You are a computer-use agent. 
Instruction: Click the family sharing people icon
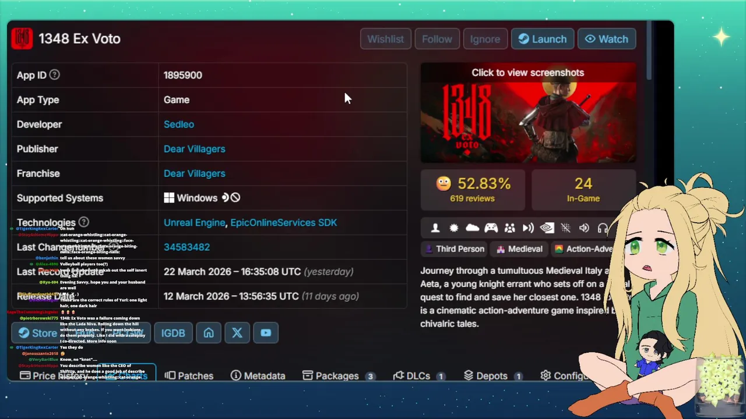coord(510,228)
